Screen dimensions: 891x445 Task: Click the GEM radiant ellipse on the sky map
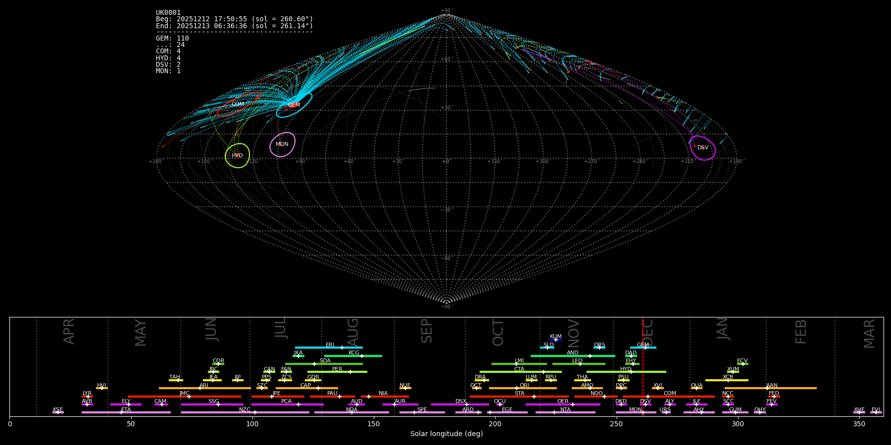[x=294, y=105]
